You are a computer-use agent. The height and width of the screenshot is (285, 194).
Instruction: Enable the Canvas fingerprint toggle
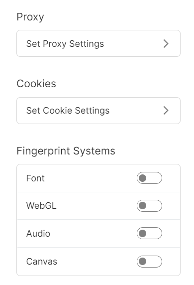click(149, 262)
